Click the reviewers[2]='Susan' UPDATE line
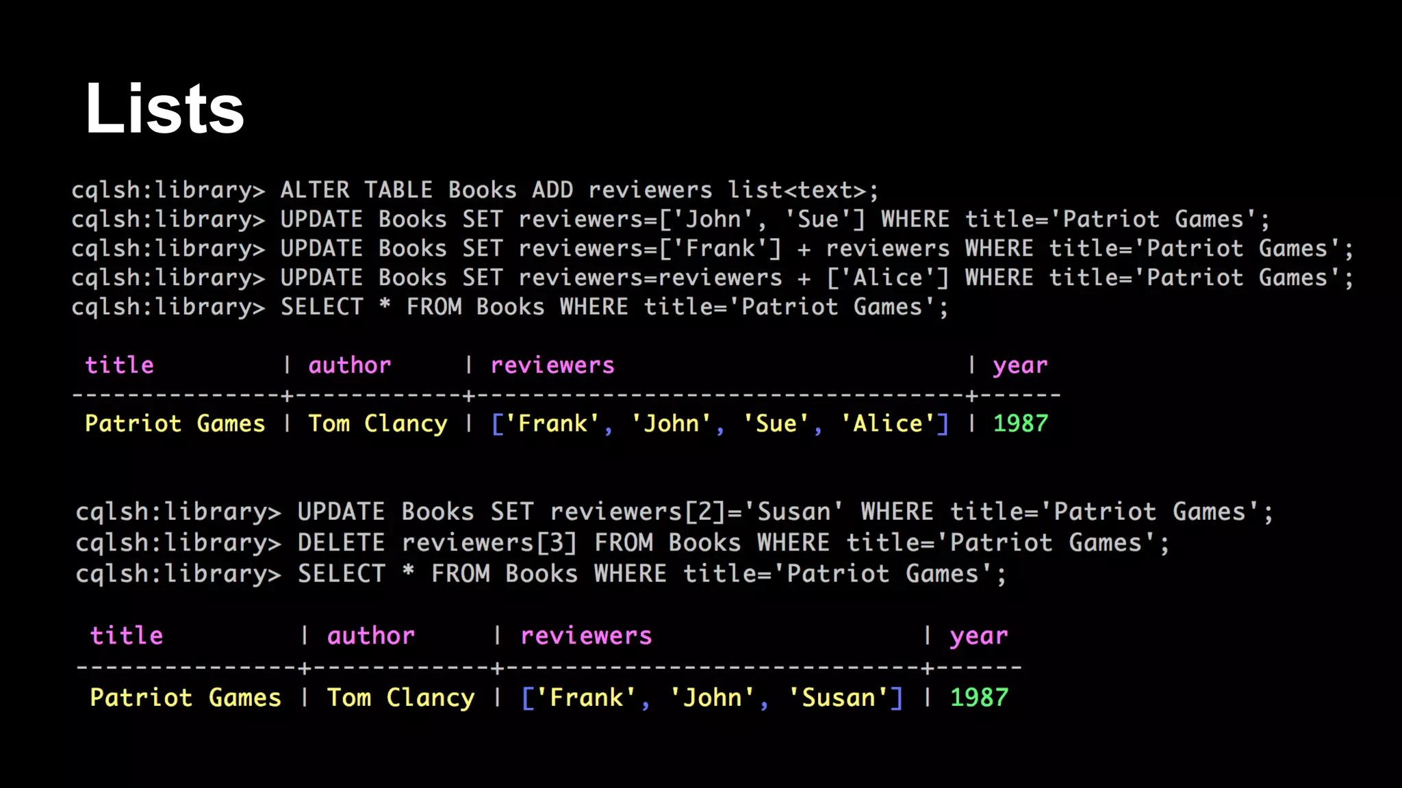The height and width of the screenshot is (788, 1402). 674,512
